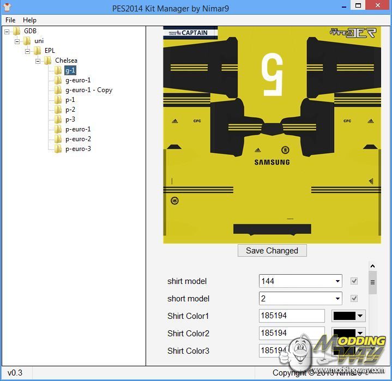Open the File menu
Image resolution: width=392 pixels, height=381 pixels.
(x=10, y=20)
